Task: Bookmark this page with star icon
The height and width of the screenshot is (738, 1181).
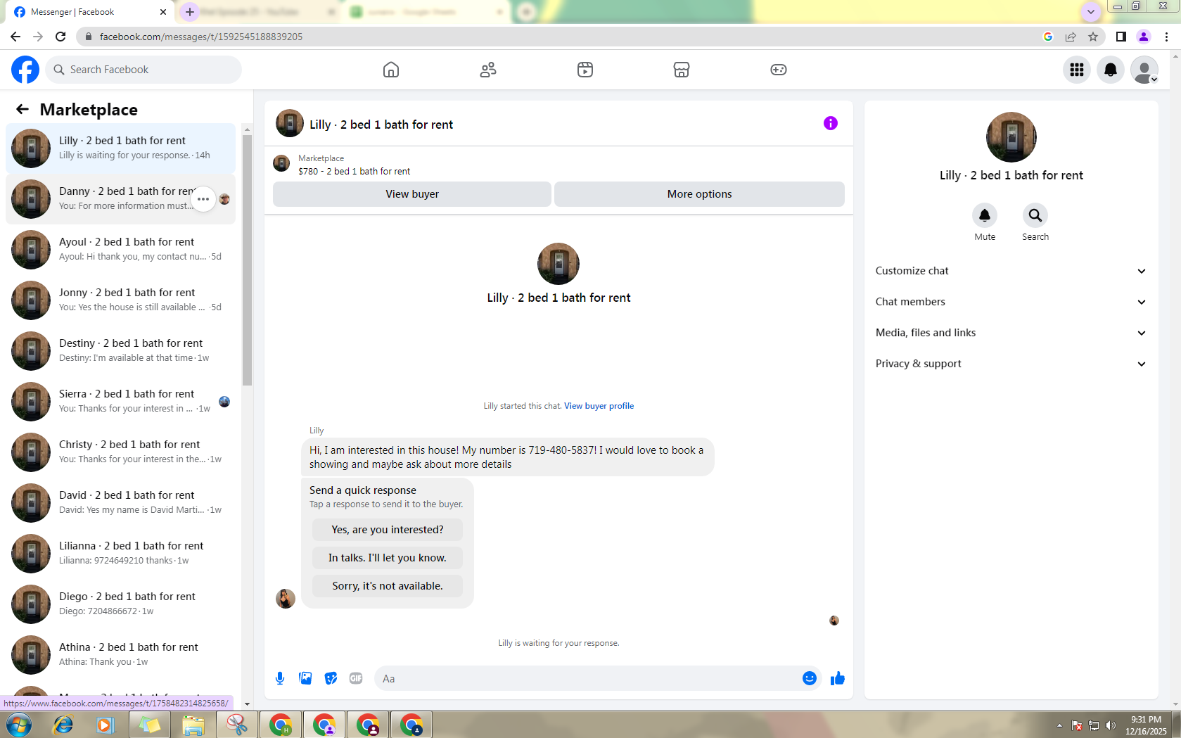Action: point(1093,37)
